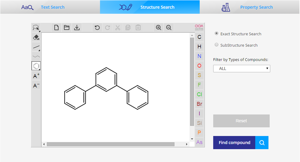Select the Carbon atom button
The width and height of the screenshot is (300, 162).
click(x=199, y=37)
